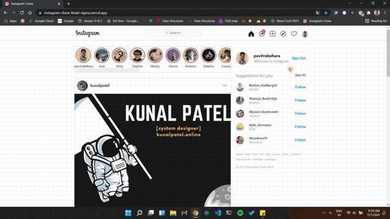
Task: Click the browser address bar URL
Action: 75,13
